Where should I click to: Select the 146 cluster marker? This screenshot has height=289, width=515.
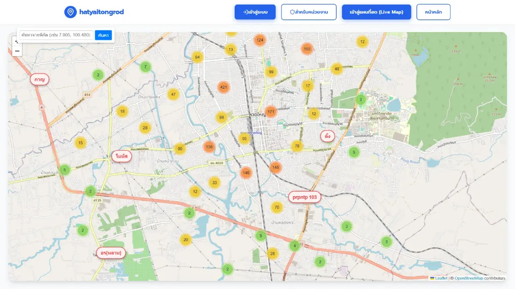(x=246, y=173)
